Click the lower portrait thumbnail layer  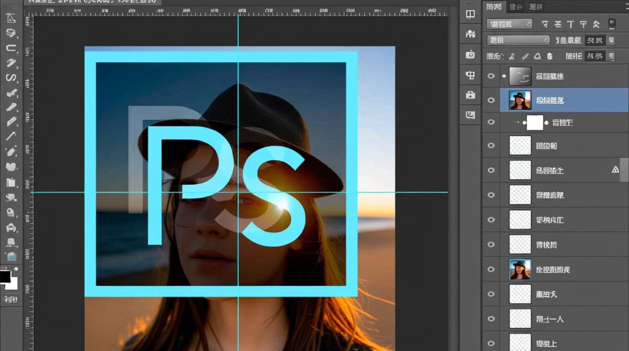tap(520, 270)
